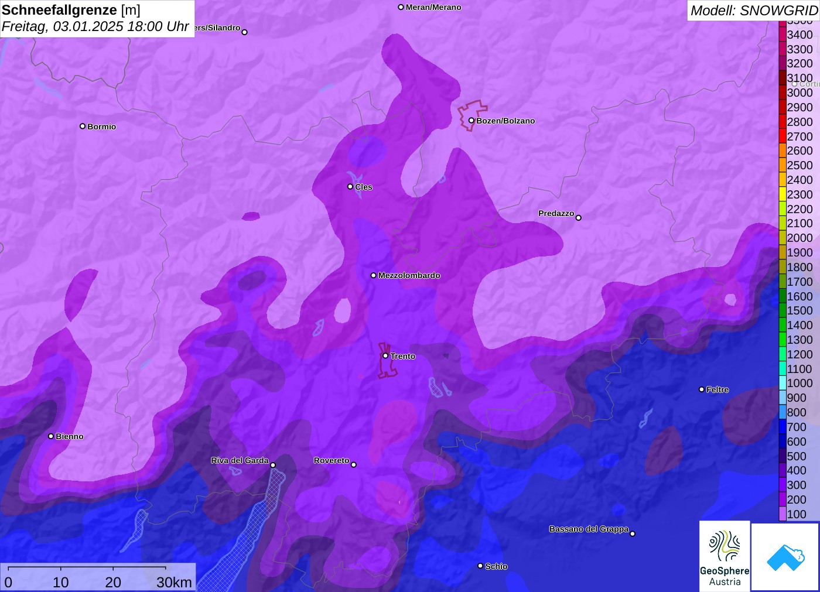Click the Schio town marker dot

480,566
